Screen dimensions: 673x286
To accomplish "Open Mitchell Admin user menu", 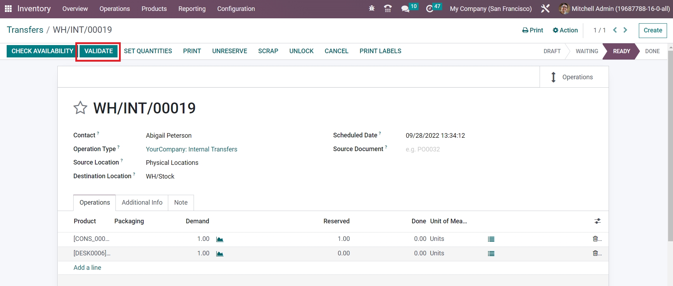I will coord(614,9).
